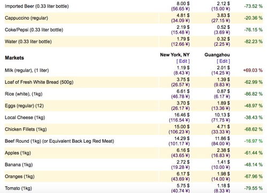Click the Markets section heading
Image resolution: width=267 pixels, height=193 pixels.
(x=14, y=58)
